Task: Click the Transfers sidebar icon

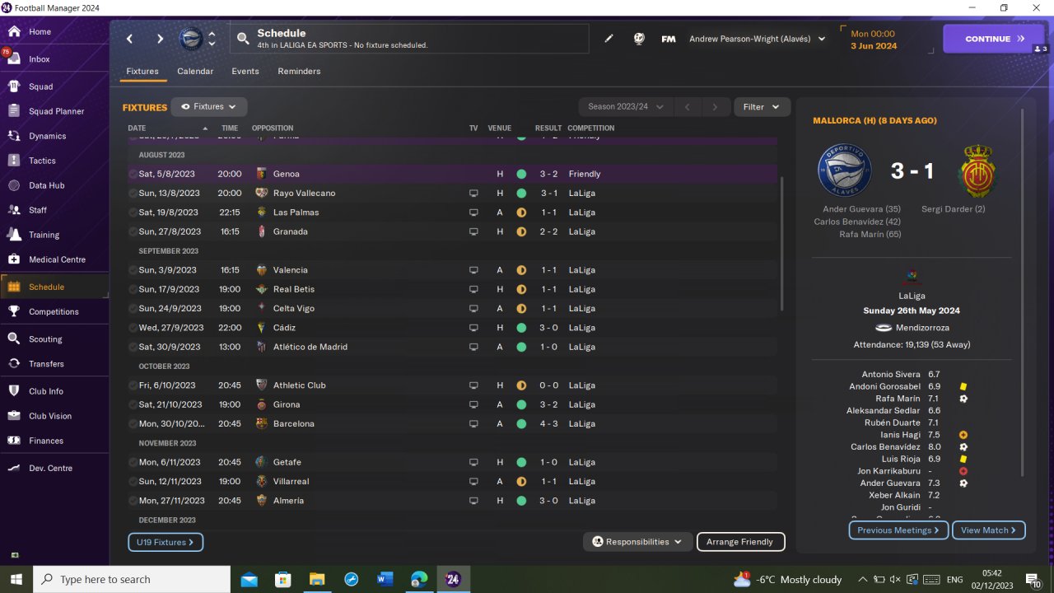Action: click(14, 363)
